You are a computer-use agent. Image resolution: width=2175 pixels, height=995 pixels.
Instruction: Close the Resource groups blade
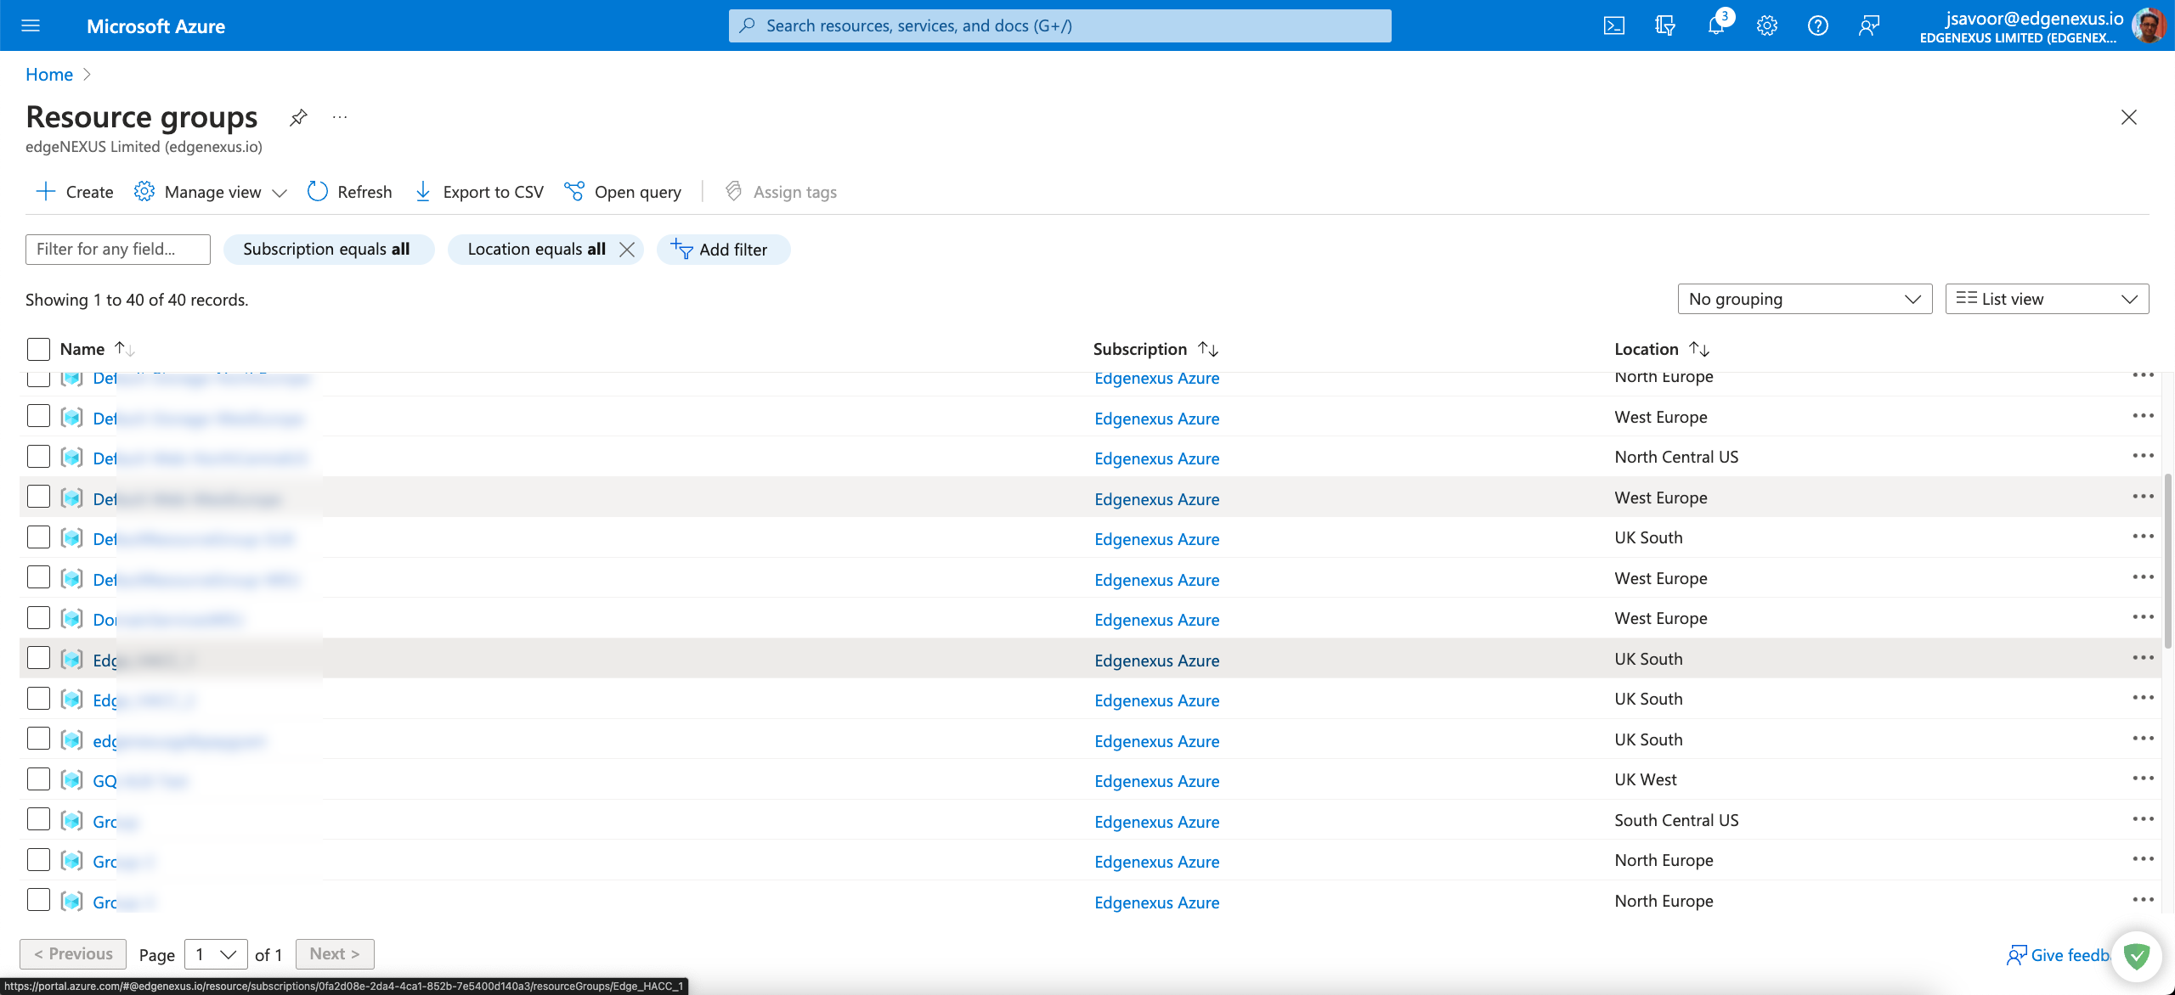click(2128, 117)
